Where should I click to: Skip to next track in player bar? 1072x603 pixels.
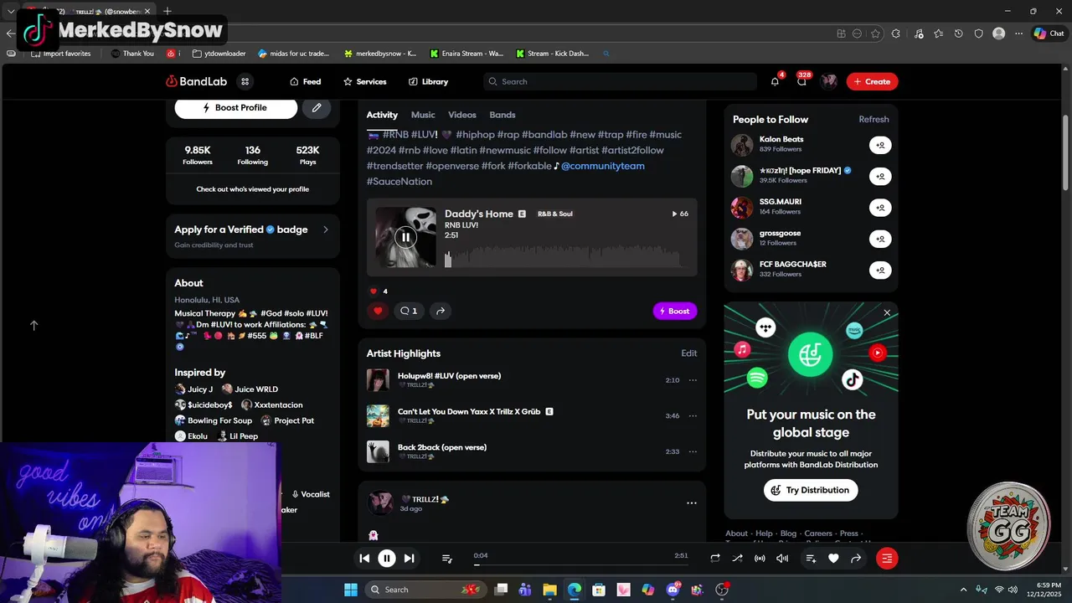[409, 559]
